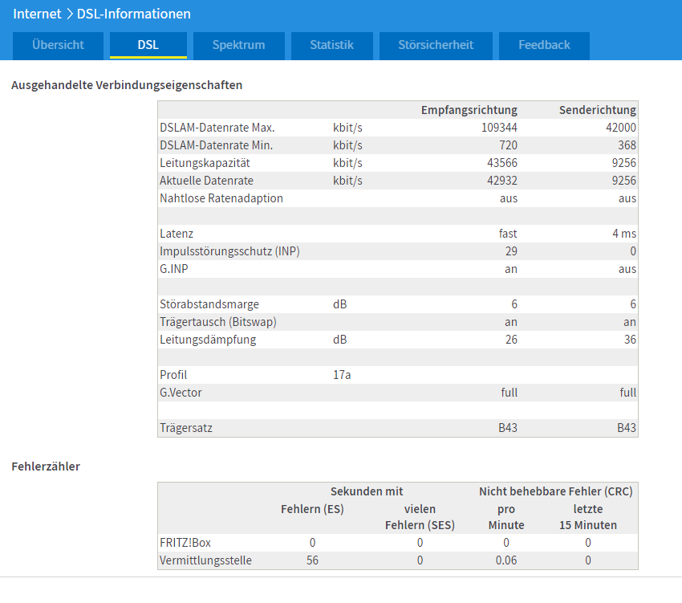Screen dimensions: 682x603
Task: Click the Impulsstörungsschutz (INP) label
Action: (x=229, y=251)
